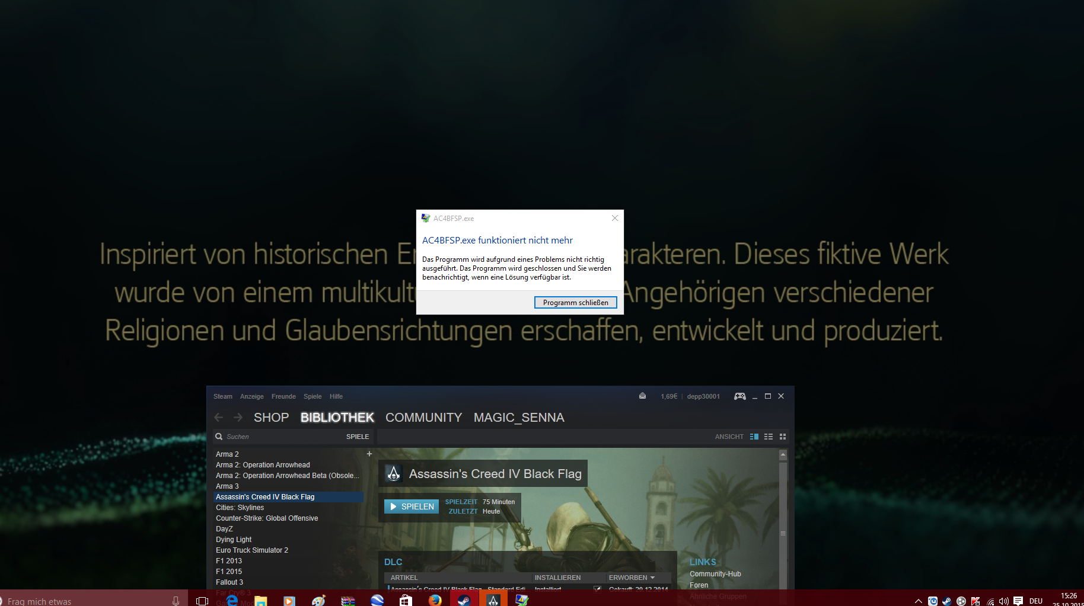Screen dimensions: 1084x606
Task: Click the SPIELEN play button
Action: pos(412,506)
